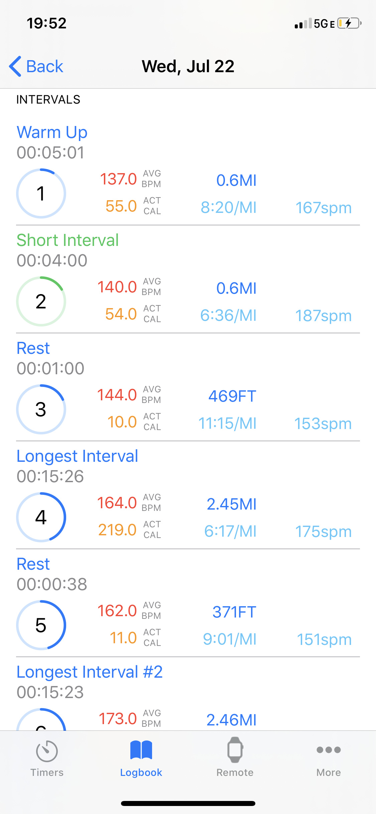Tap interval 4 progress ring

[x=41, y=517]
